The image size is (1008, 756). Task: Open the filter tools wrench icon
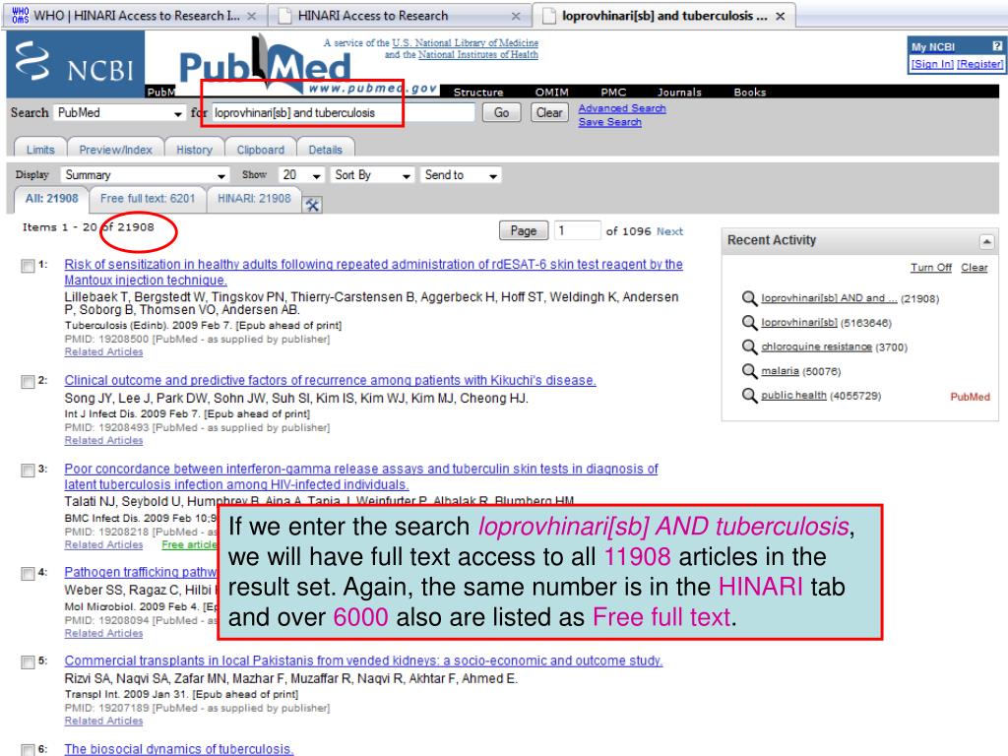click(x=312, y=205)
